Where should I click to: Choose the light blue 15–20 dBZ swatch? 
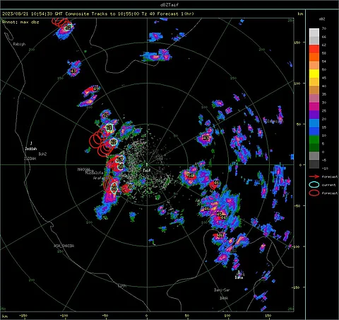click(x=314, y=123)
